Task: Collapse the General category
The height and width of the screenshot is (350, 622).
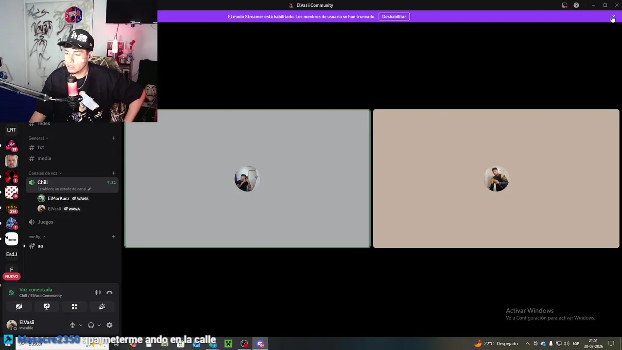Action: point(38,138)
